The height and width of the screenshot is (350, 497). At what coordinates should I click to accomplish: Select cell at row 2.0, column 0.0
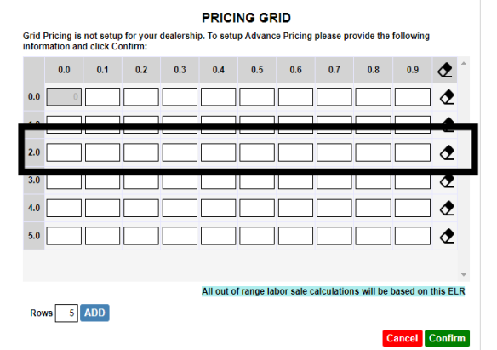(x=64, y=152)
